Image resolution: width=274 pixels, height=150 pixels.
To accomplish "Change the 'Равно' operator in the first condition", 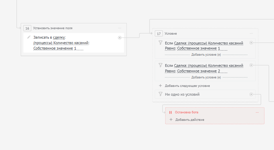I will [x=170, y=49].
